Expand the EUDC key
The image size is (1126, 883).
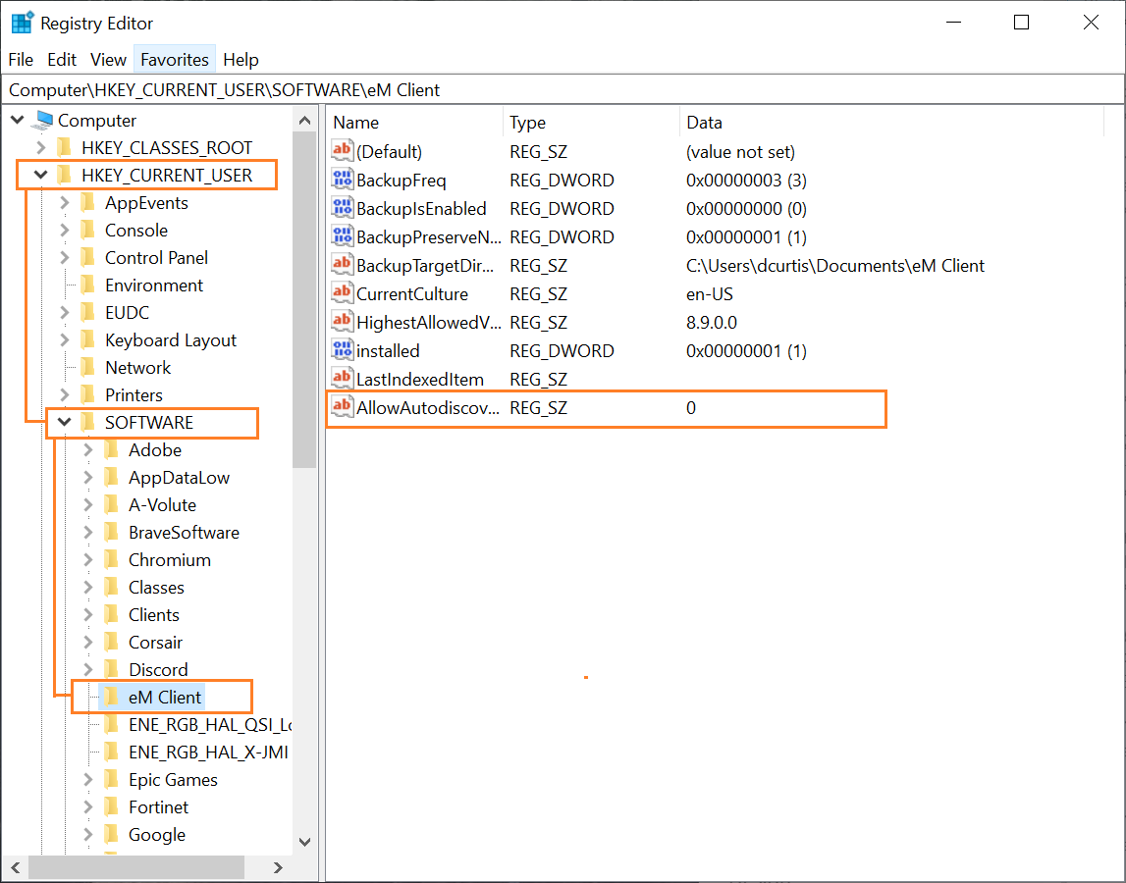point(65,312)
